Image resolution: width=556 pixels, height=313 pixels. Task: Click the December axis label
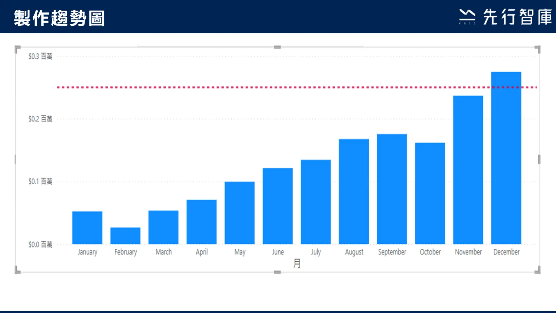click(506, 252)
